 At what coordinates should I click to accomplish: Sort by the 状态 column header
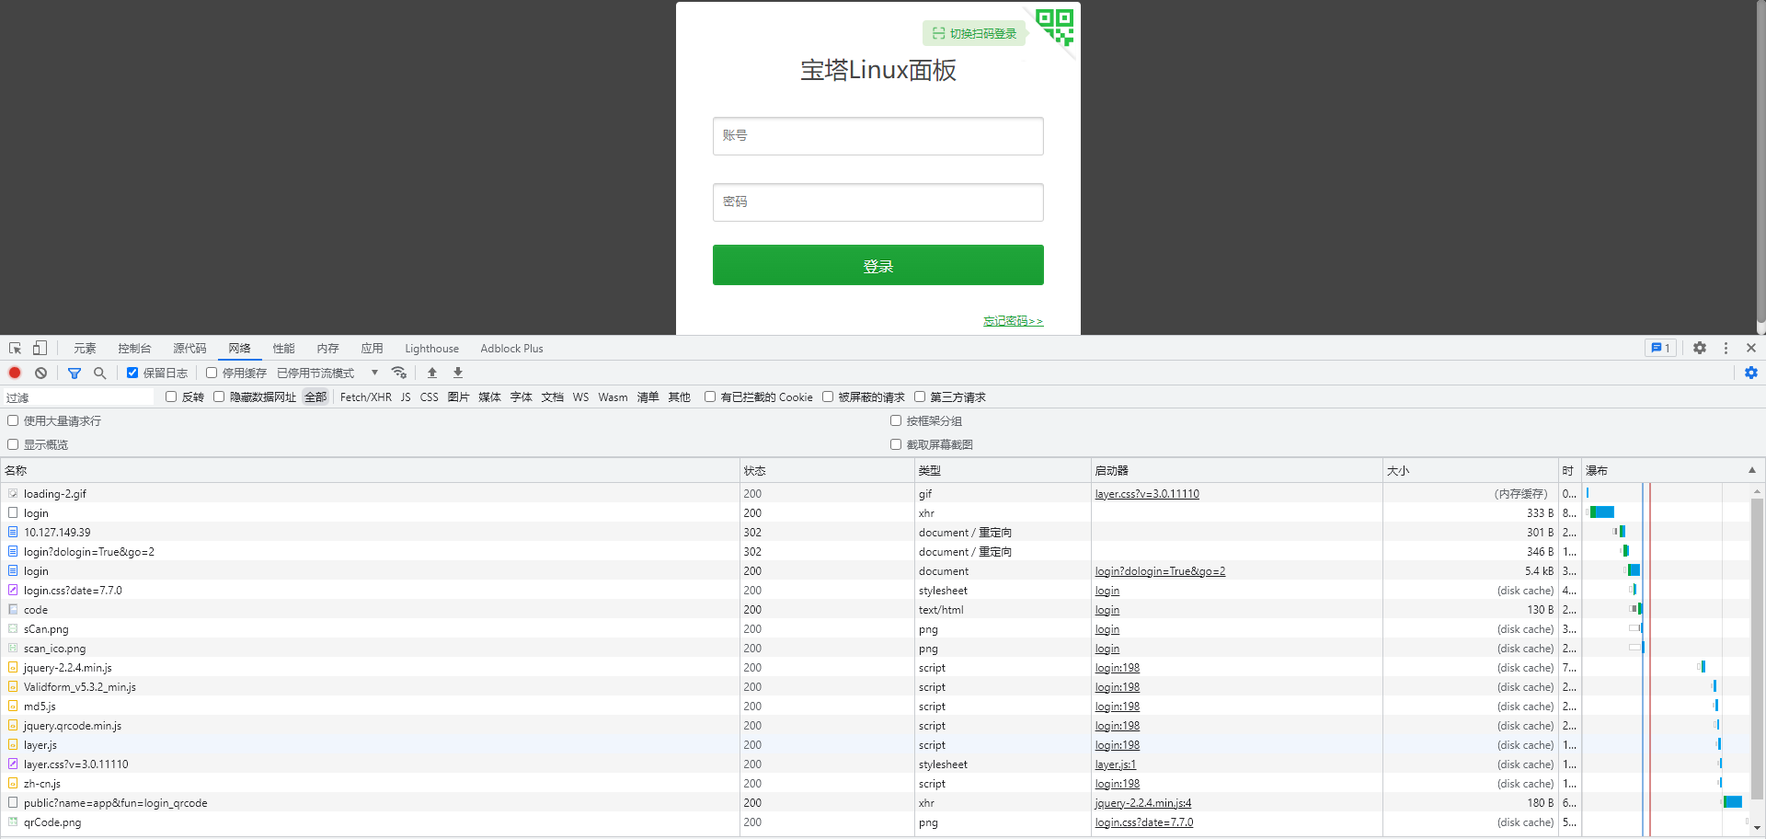point(827,470)
